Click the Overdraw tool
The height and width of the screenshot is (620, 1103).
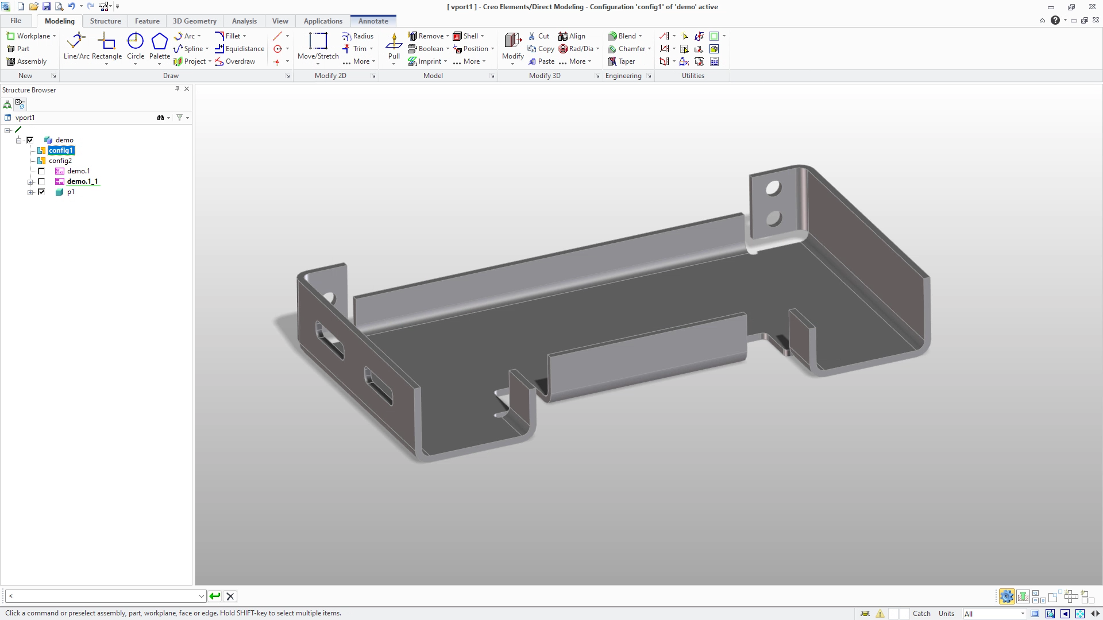(235, 61)
